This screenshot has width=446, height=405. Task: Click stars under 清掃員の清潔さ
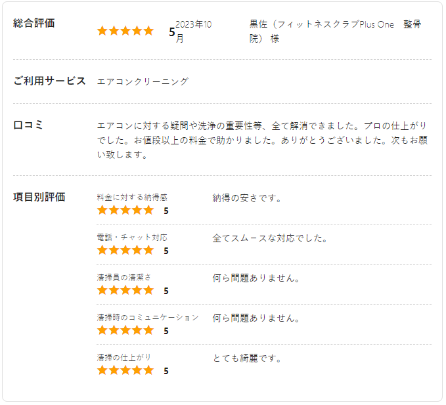(x=125, y=291)
